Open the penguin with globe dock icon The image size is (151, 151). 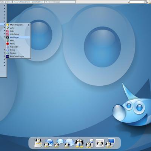coord(48,143)
